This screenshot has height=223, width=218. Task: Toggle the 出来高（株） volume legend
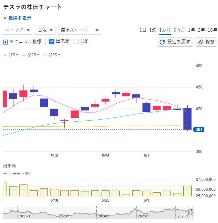point(17,174)
